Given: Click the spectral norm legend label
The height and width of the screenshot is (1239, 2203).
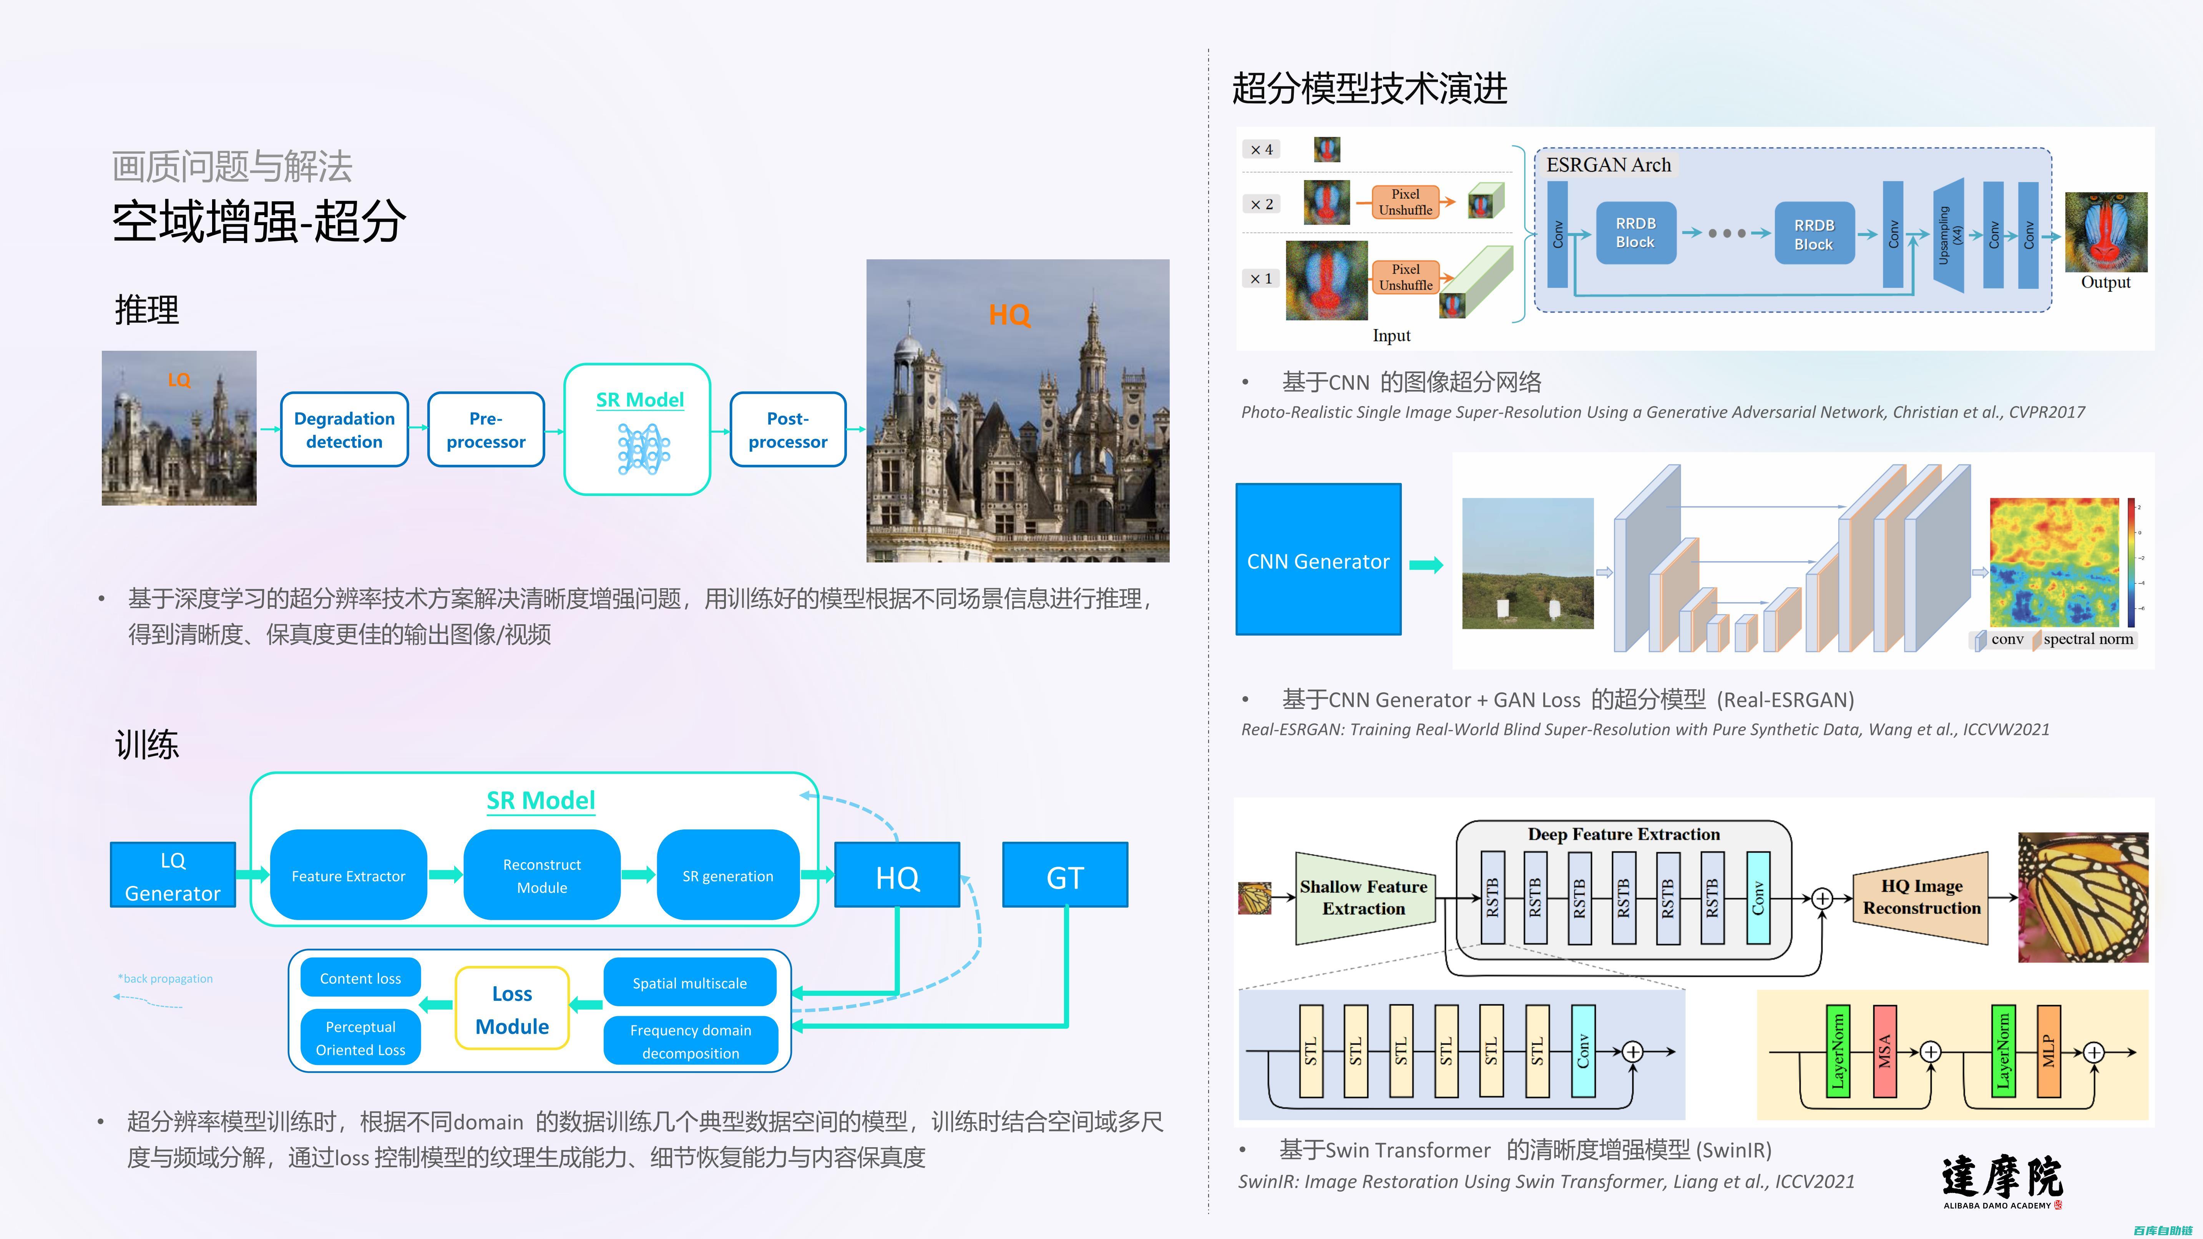Looking at the screenshot, I should point(2088,639).
